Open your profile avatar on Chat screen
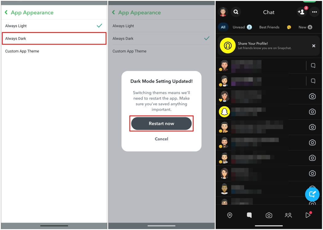323x230 pixels. pyautogui.click(x=222, y=12)
